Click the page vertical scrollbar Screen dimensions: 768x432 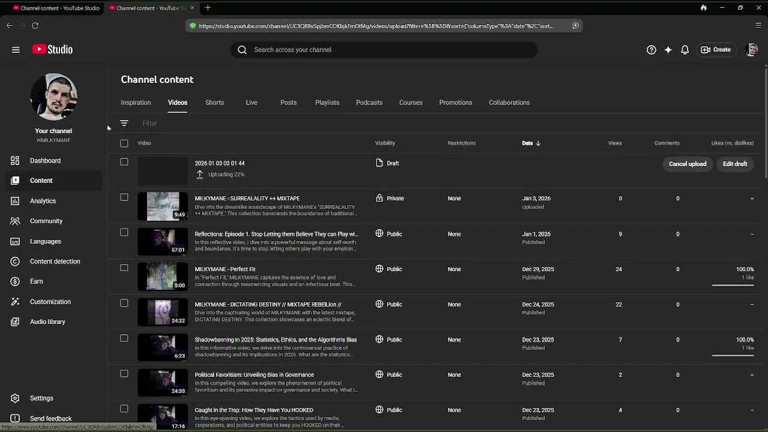pos(765,124)
